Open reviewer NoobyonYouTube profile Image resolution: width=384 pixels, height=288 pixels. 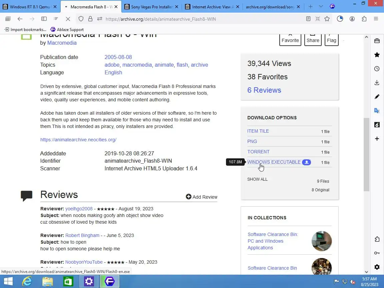tap(84, 262)
